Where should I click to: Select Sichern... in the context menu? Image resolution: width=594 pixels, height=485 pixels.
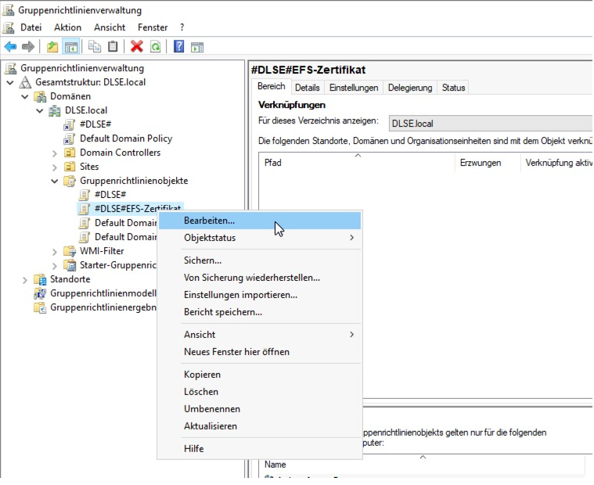coord(203,260)
